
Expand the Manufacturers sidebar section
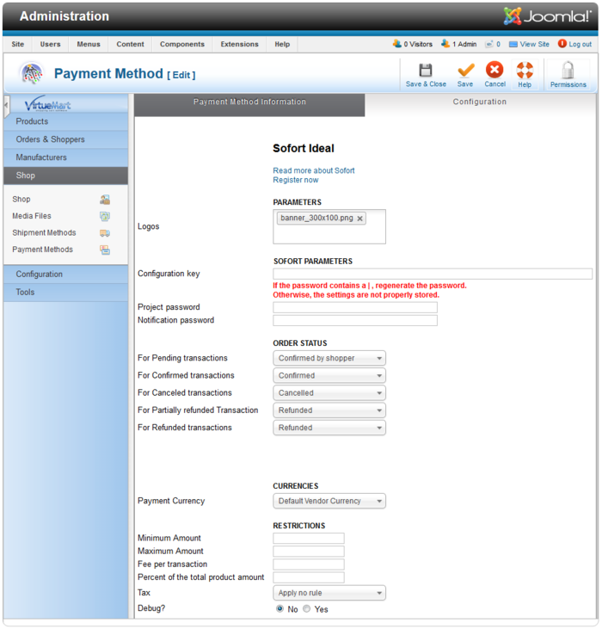65,157
